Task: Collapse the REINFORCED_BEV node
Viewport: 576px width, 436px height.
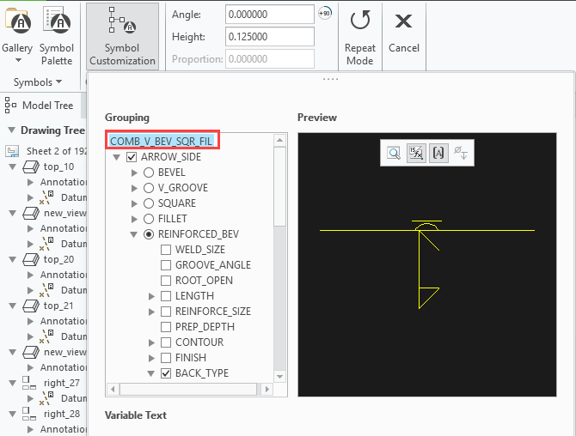Action: pyautogui.click(x=134, y=234)
